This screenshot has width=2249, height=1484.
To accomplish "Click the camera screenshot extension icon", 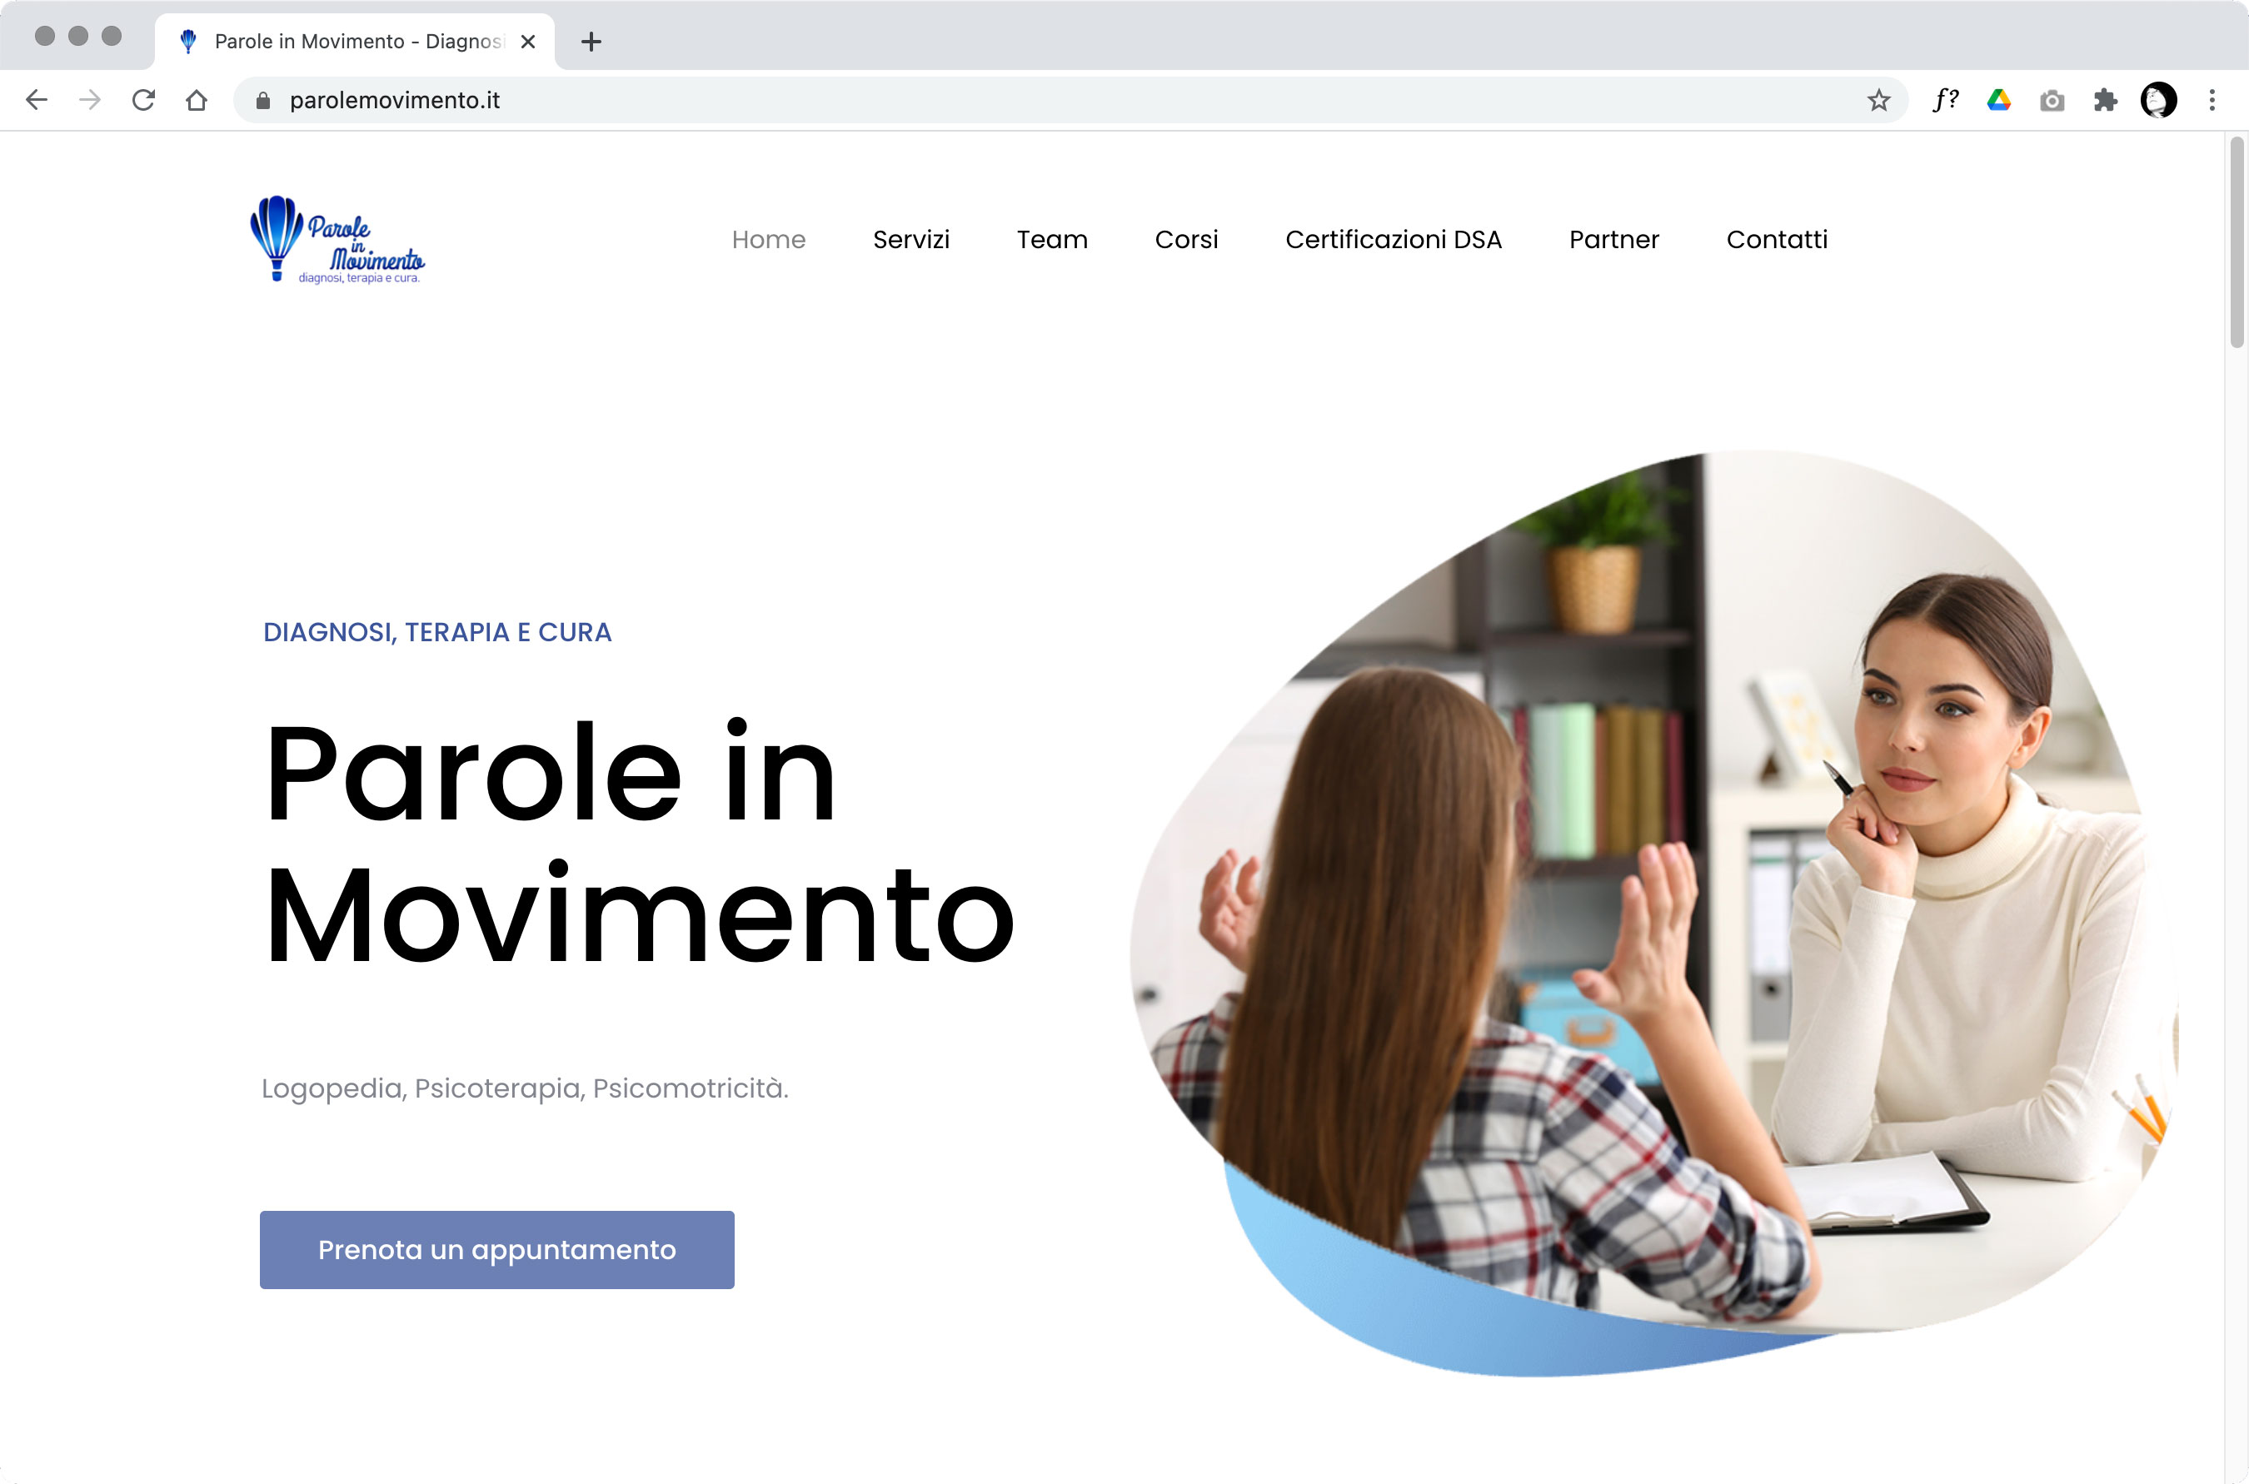I will (2052, 100).
